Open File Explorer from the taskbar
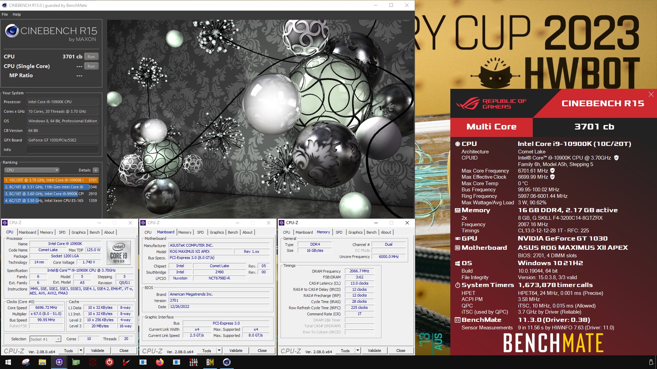 click(x=42, y=362)
